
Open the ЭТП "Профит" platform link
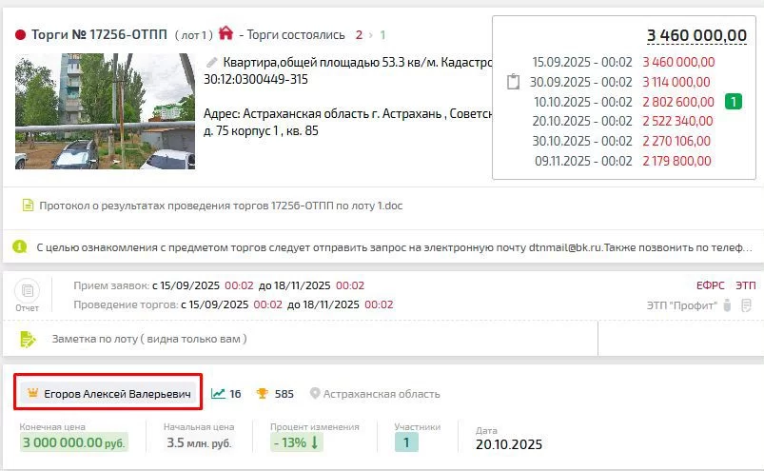[681, 305]
